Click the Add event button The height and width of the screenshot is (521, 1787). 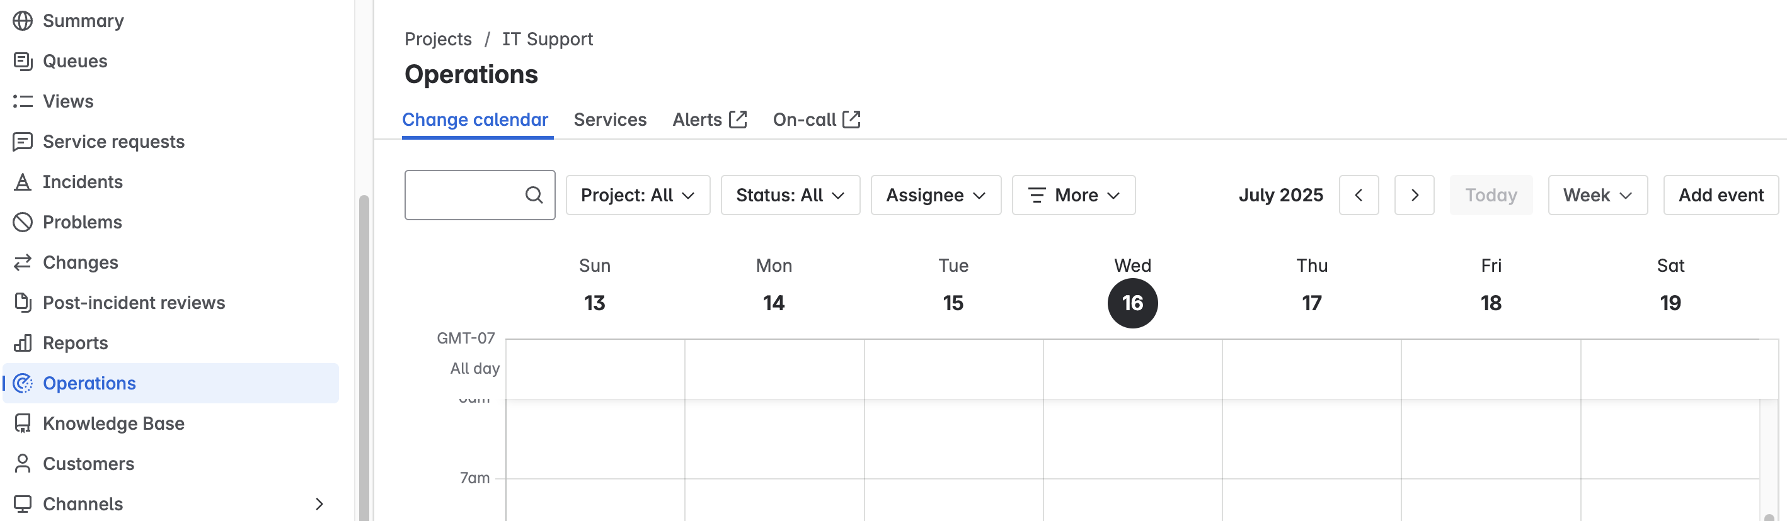1720,194
